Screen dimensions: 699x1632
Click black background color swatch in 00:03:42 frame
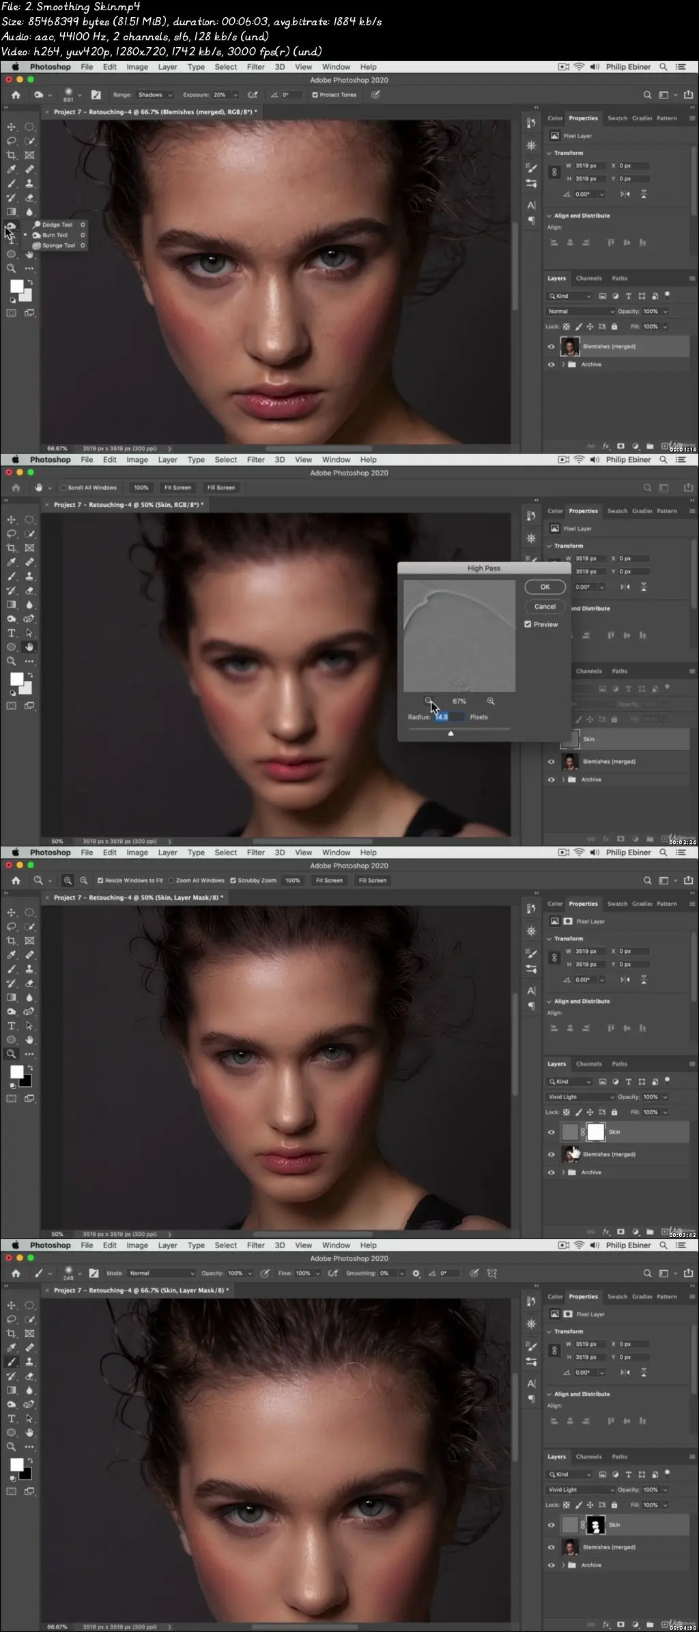coord(25,1081)
